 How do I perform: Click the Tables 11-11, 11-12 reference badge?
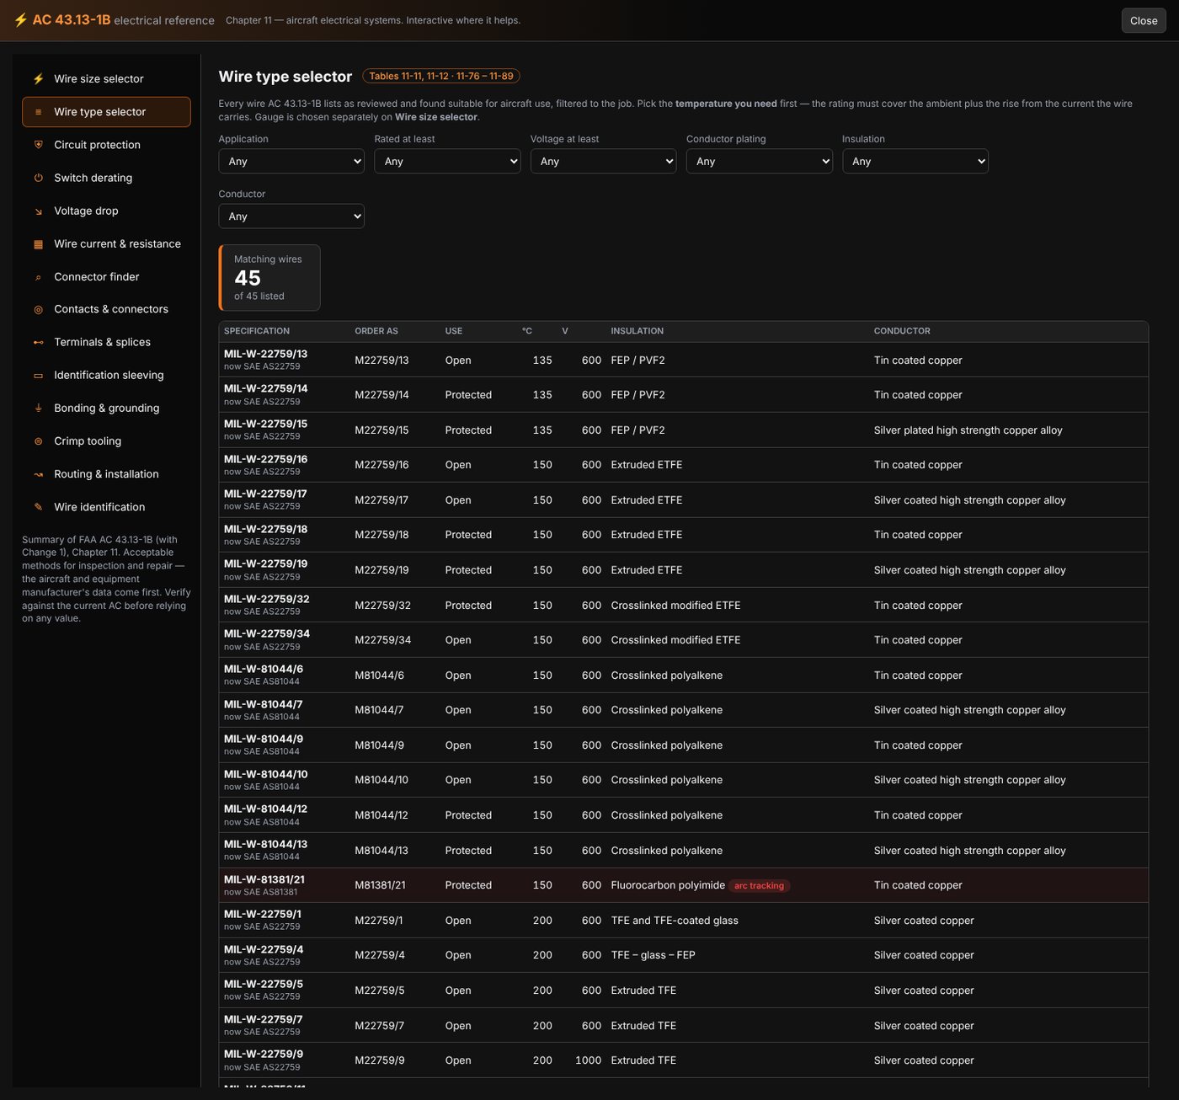click(x=441, y=77)
